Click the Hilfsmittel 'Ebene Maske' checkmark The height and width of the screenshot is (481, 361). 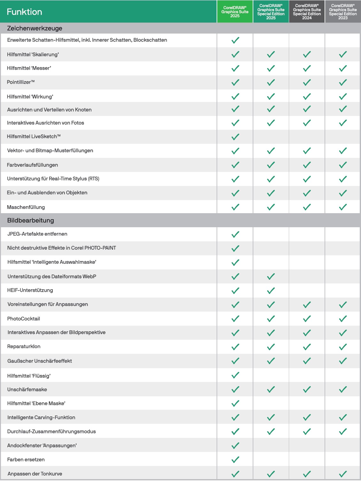coord(235,403)
